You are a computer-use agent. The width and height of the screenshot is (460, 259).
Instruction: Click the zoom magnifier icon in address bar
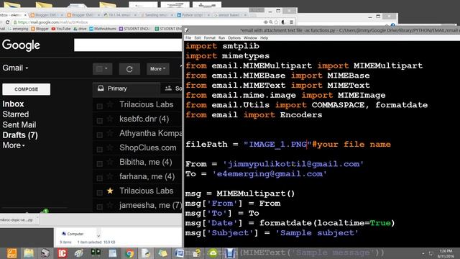[270, 22]
